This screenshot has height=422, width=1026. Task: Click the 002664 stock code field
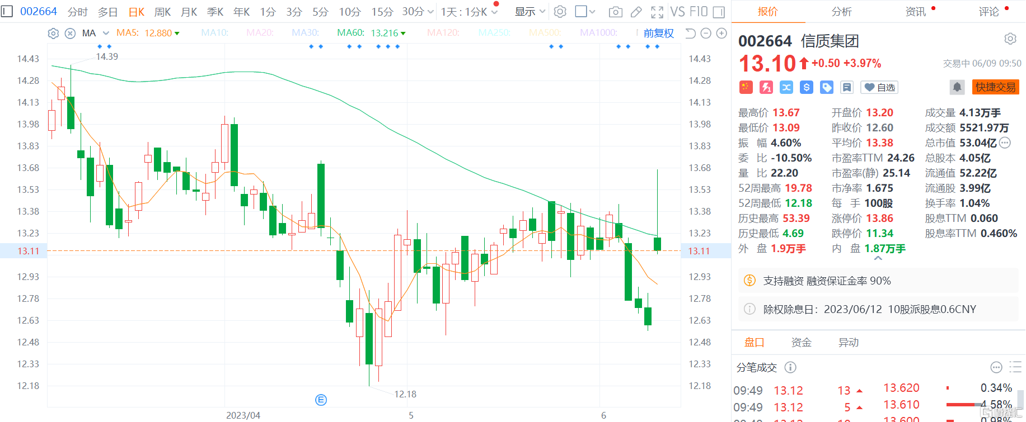click(x=39, y=11)
